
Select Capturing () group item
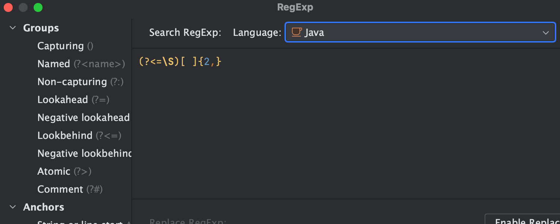tap(65, 46)
